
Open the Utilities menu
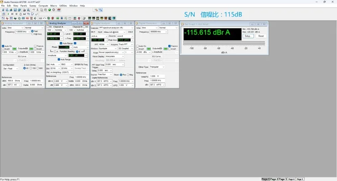63,6
